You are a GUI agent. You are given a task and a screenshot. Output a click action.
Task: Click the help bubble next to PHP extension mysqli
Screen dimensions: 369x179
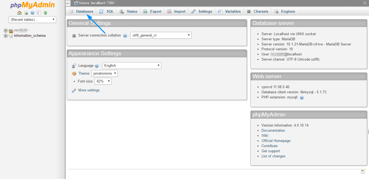pyautogui.click(x=302, y=97)
